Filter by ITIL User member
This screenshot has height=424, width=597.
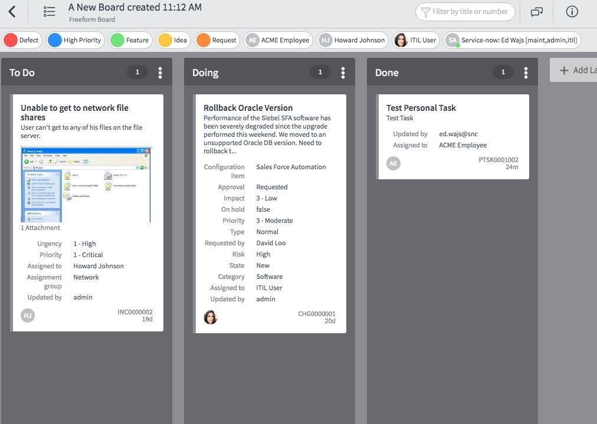416,40
